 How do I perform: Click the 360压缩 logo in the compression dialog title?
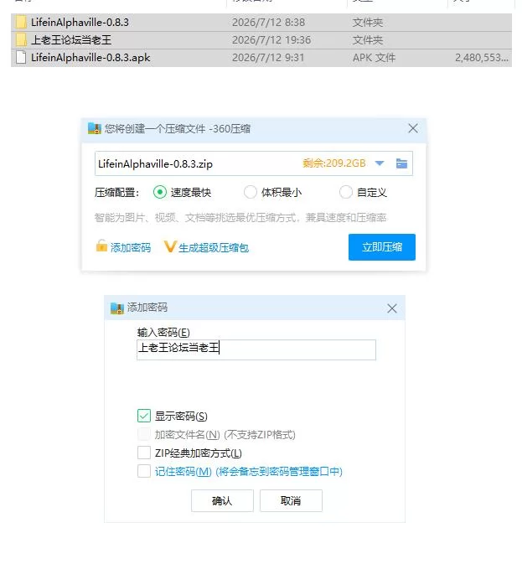point(95,128)
